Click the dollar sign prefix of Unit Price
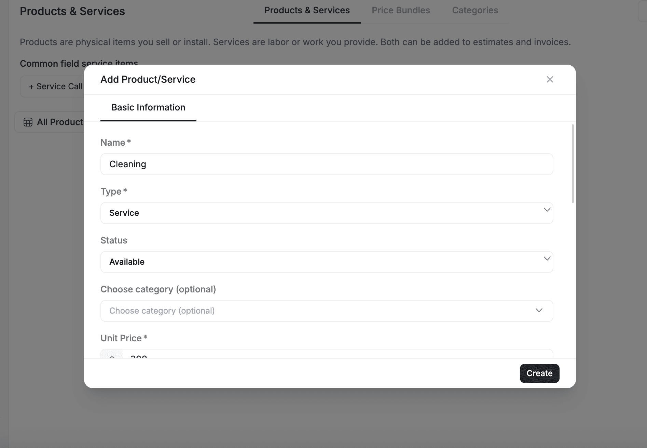Viewport: 647px width, 448px height. pyautogui.click(x=112, y=356)
